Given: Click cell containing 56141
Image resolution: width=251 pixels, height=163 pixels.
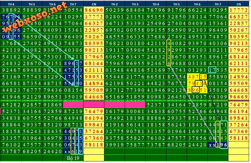Looking at the screenshot, I should (x=135, y=125).
